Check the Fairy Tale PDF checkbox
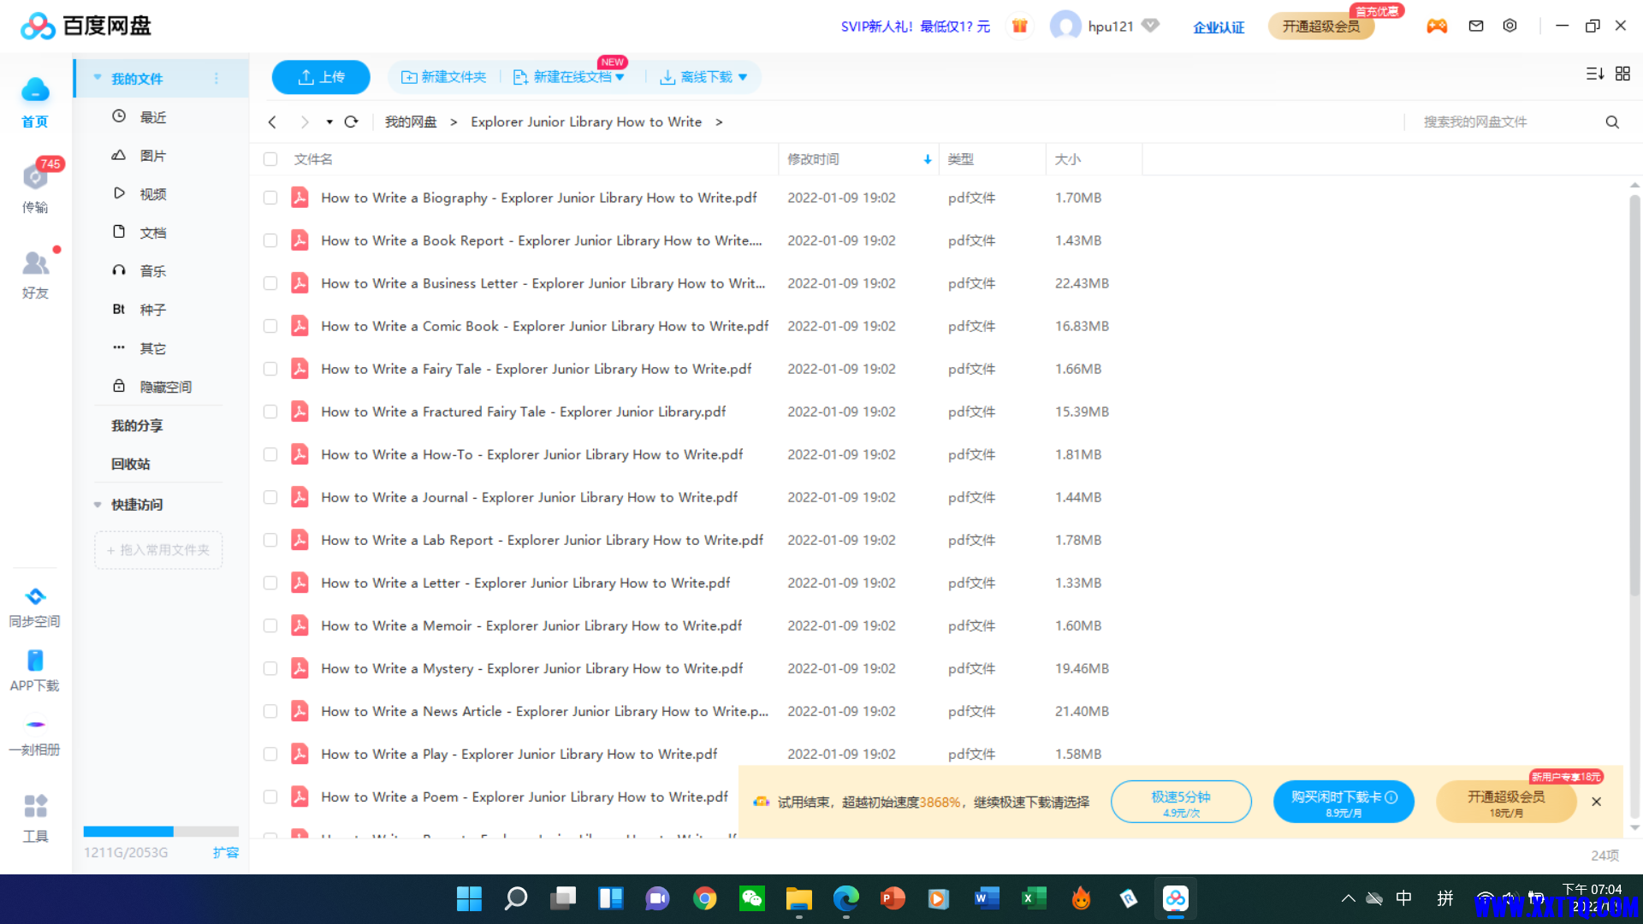Image resolution: width=1643 pixels, height=924 pixels. (x=270, y=369)
